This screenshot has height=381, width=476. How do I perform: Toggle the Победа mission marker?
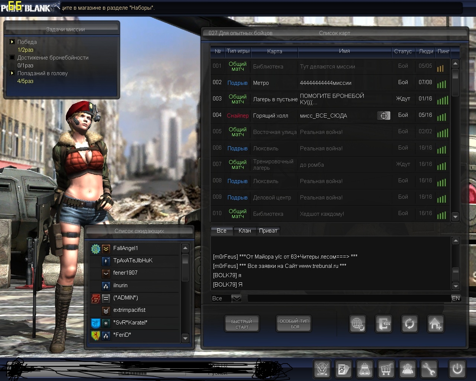click(12, 42)
